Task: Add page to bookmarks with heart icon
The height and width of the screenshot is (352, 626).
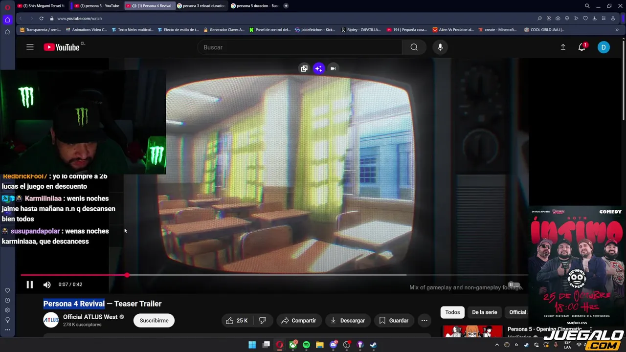Action: coord(585,18)
